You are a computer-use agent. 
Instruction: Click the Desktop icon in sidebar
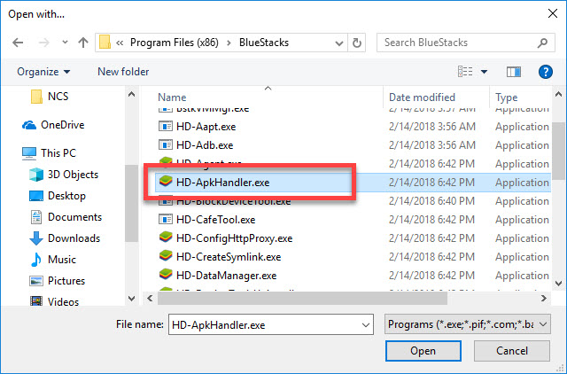click(x=36, y=196)
